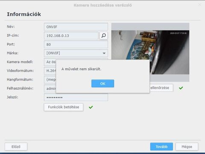Click the Kamera modell field
The image size is (205, 154).
[50, 62]
